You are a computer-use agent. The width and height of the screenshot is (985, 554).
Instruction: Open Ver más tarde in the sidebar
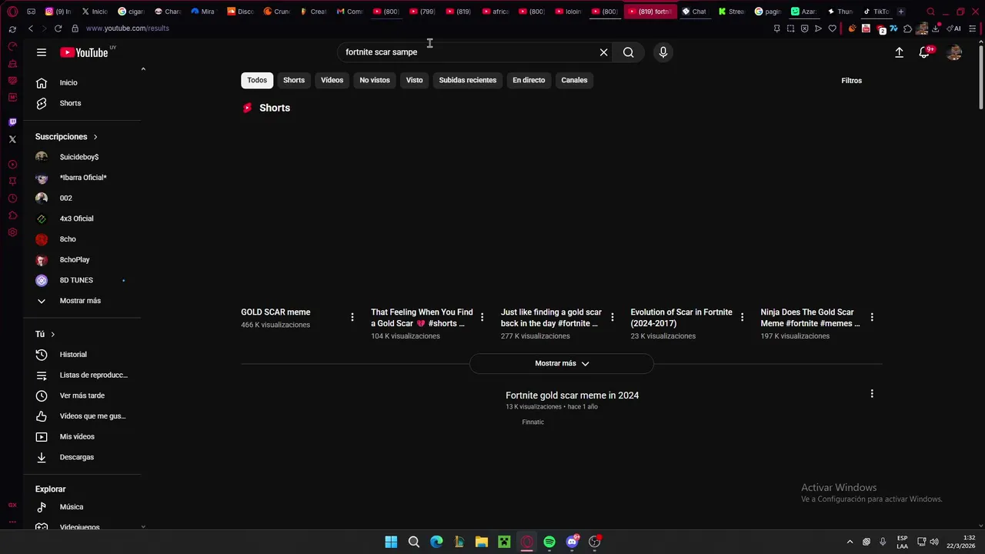coord(83,395)
